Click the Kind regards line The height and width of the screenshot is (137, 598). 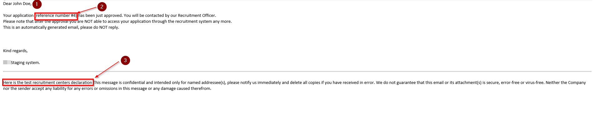tap(15, 51)
